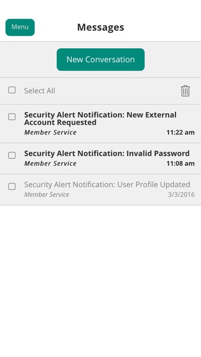Open User Profile Updated security alert
This screenshot has height=357, width=201.
click(x=107, y=185)
